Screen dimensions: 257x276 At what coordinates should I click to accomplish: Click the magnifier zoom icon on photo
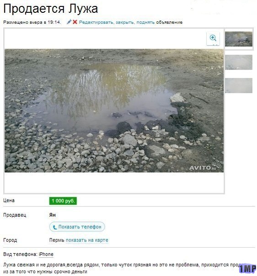(213, 38)
